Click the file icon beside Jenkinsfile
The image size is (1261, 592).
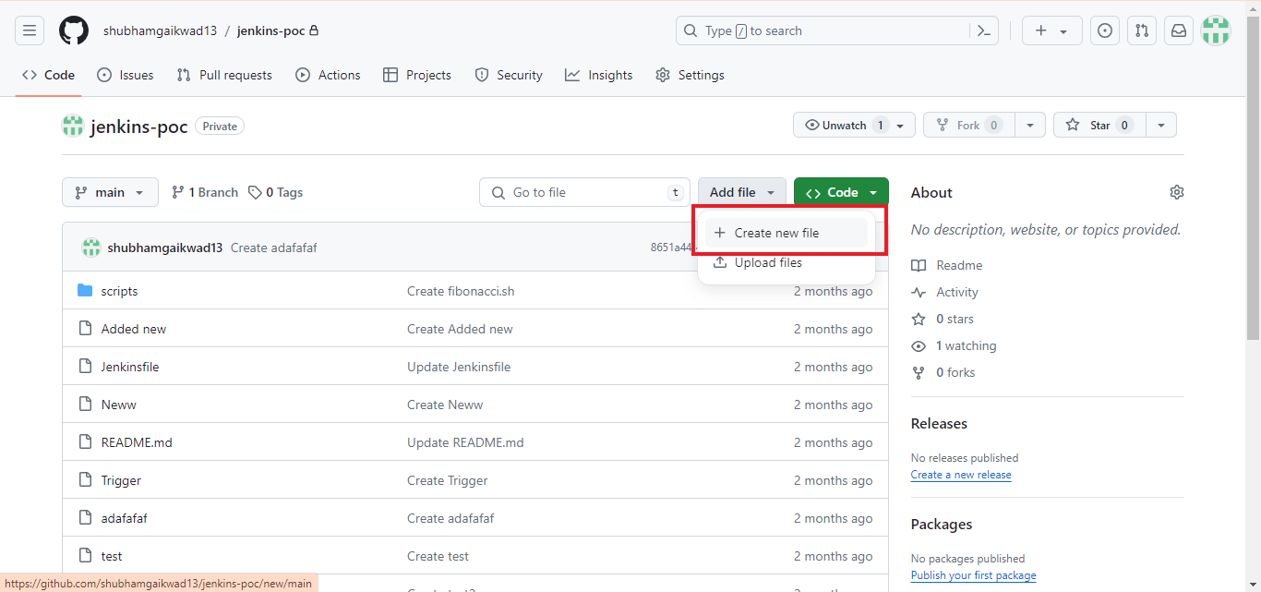85,367
